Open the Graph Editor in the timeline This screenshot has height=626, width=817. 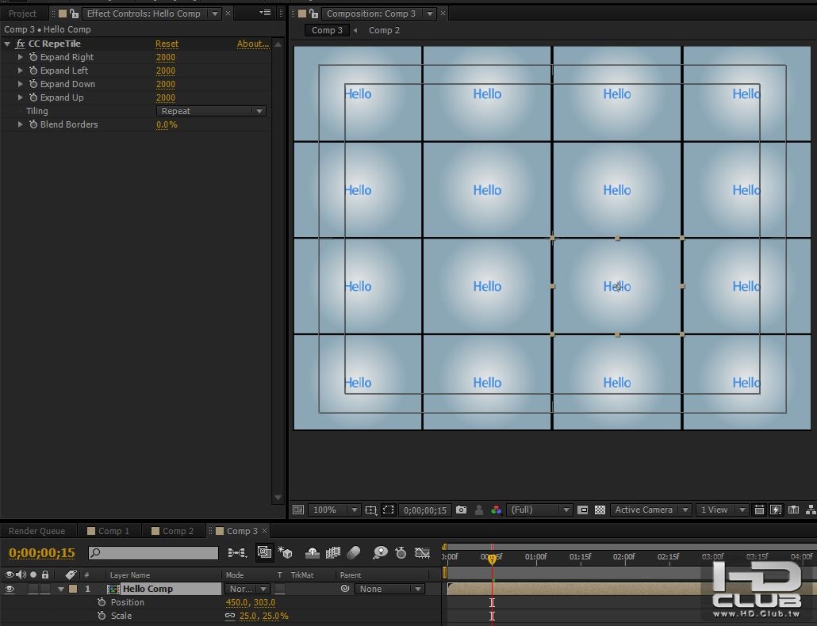422,553
